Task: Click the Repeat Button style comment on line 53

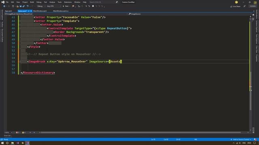Action: (64, 54)
